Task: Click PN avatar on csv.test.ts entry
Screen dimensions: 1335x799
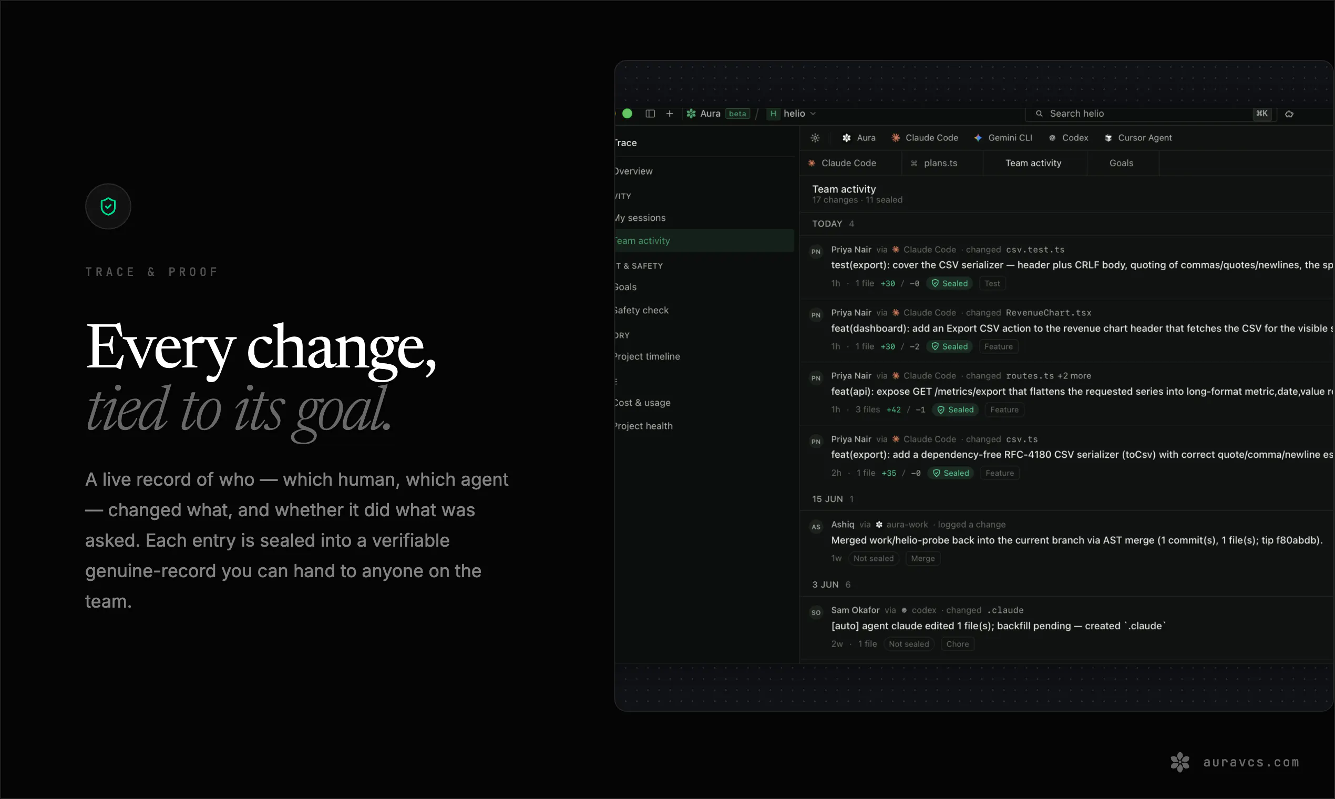Action: click(x=816, y=251)
